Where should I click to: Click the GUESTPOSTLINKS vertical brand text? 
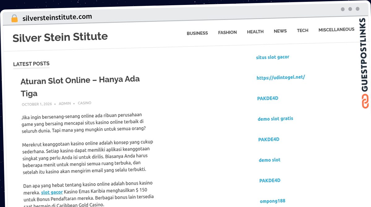[x=364, y=55]
